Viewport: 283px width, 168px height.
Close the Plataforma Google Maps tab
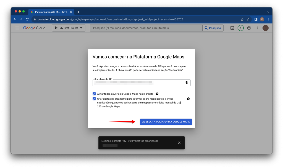(x=71, y=12)
